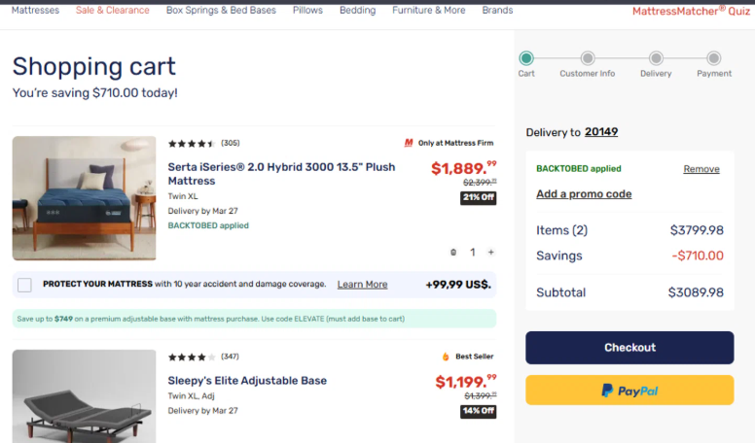Delete Serta mattress with trash icon
755x443 pixels.
[x=453, y=252]
